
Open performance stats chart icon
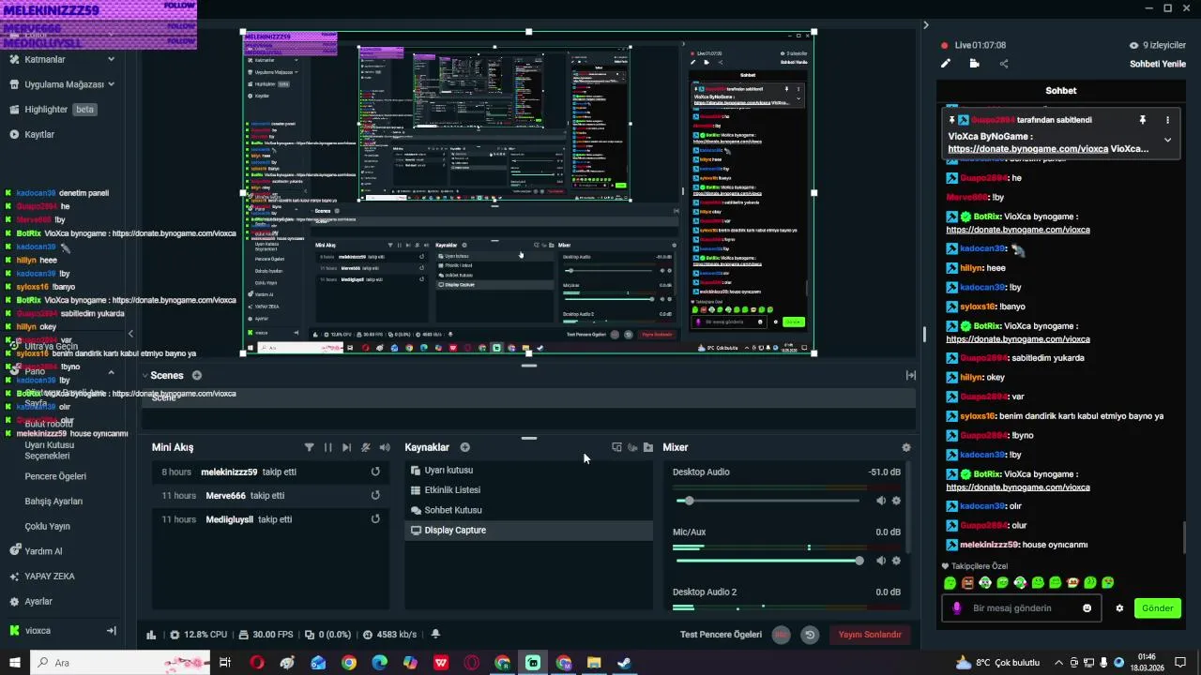pos(151,635)
